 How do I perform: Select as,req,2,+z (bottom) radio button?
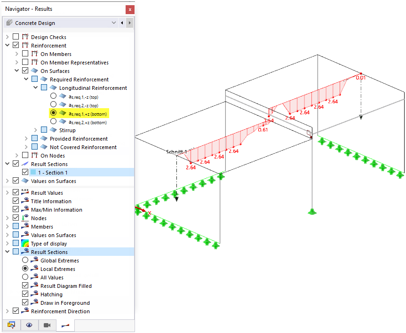[x=53, y=121]
